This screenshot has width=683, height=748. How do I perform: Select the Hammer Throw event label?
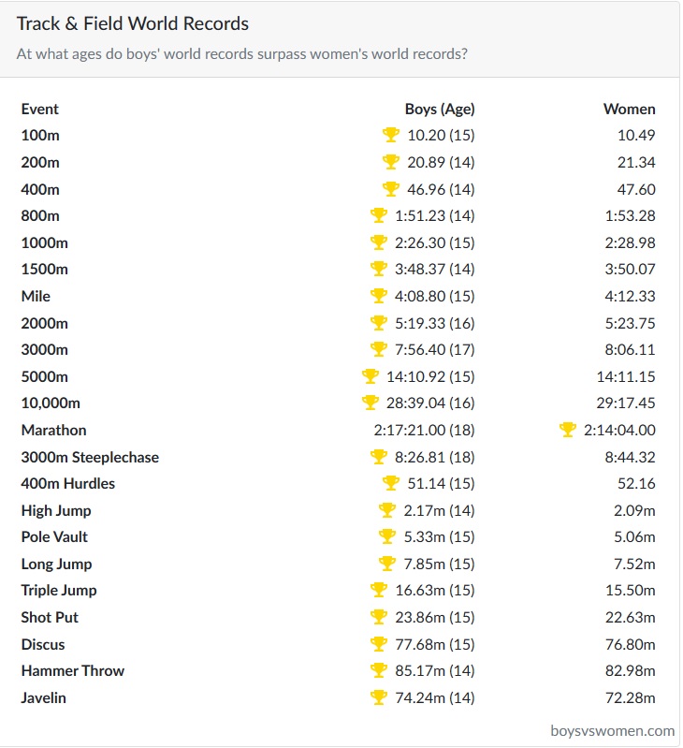point(73,670)
